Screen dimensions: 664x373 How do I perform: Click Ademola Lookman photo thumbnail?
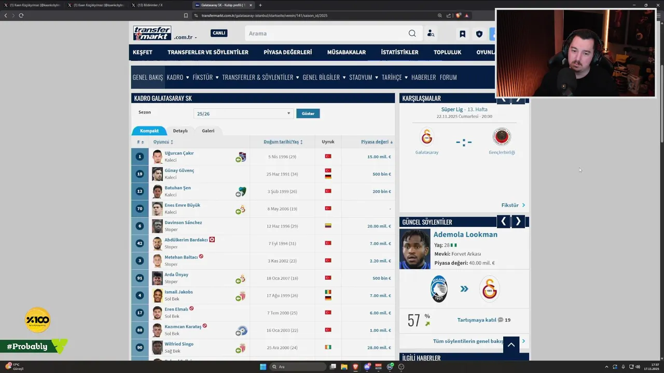[x=415, y=249]
